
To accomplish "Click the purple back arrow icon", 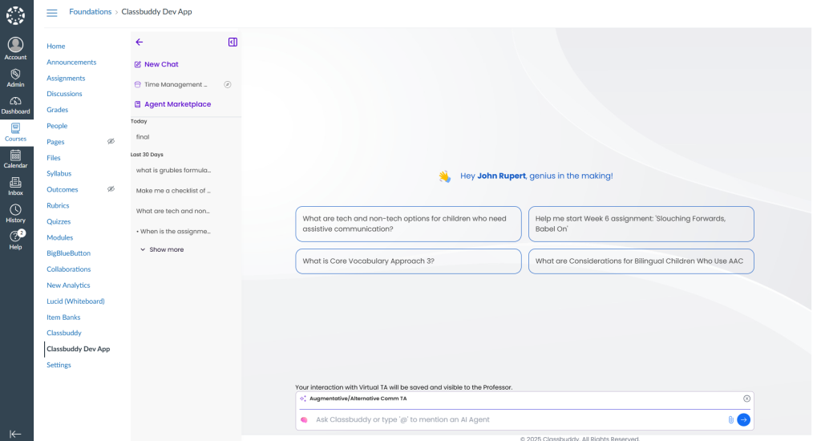I will [x=140, y=42].
